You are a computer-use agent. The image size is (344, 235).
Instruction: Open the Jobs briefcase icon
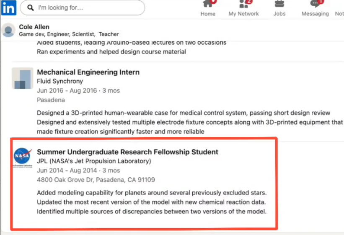[279, 3]
